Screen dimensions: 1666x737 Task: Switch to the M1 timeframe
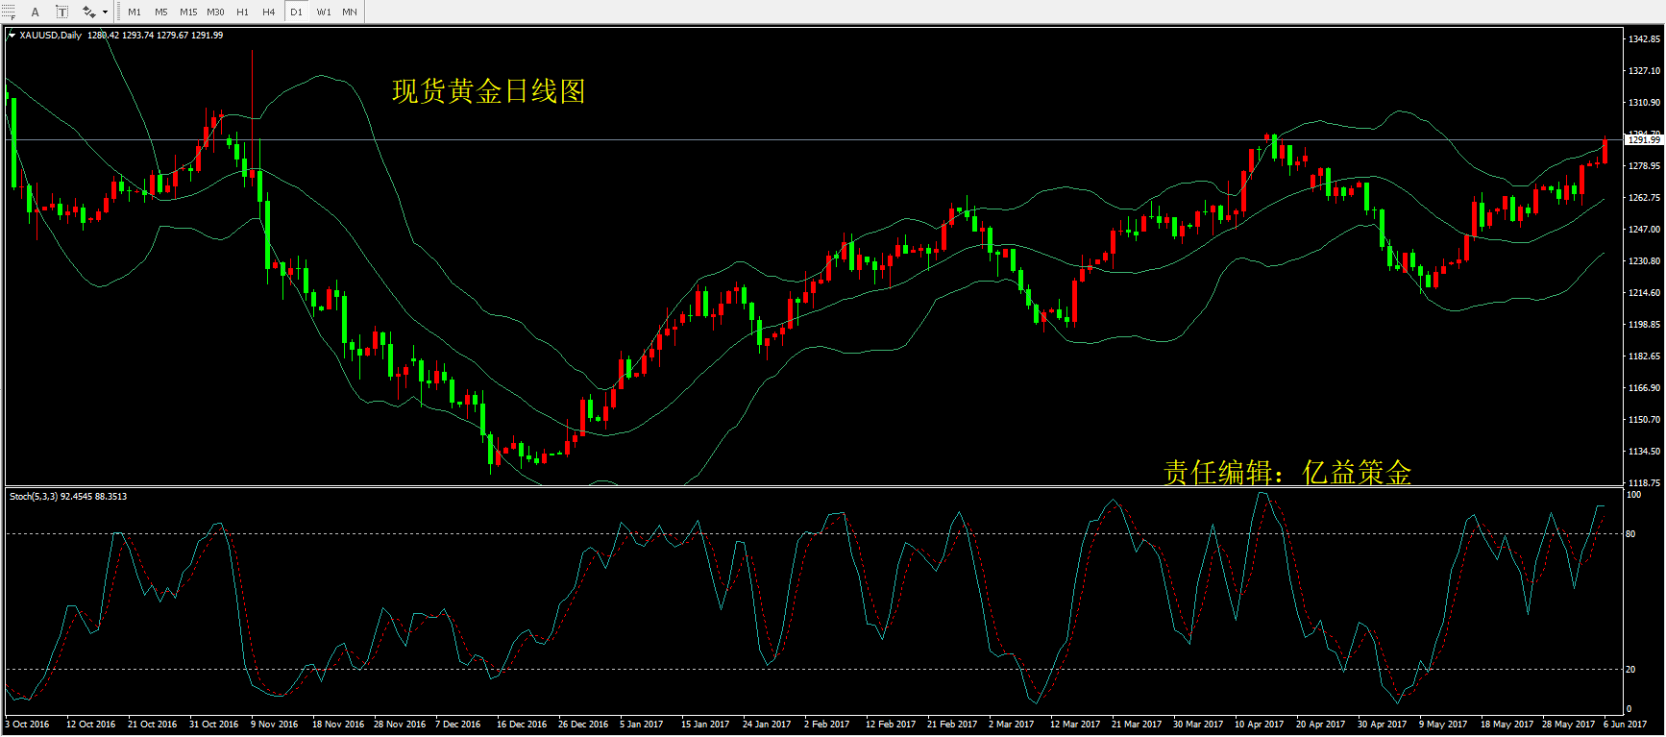click(135, 12)
